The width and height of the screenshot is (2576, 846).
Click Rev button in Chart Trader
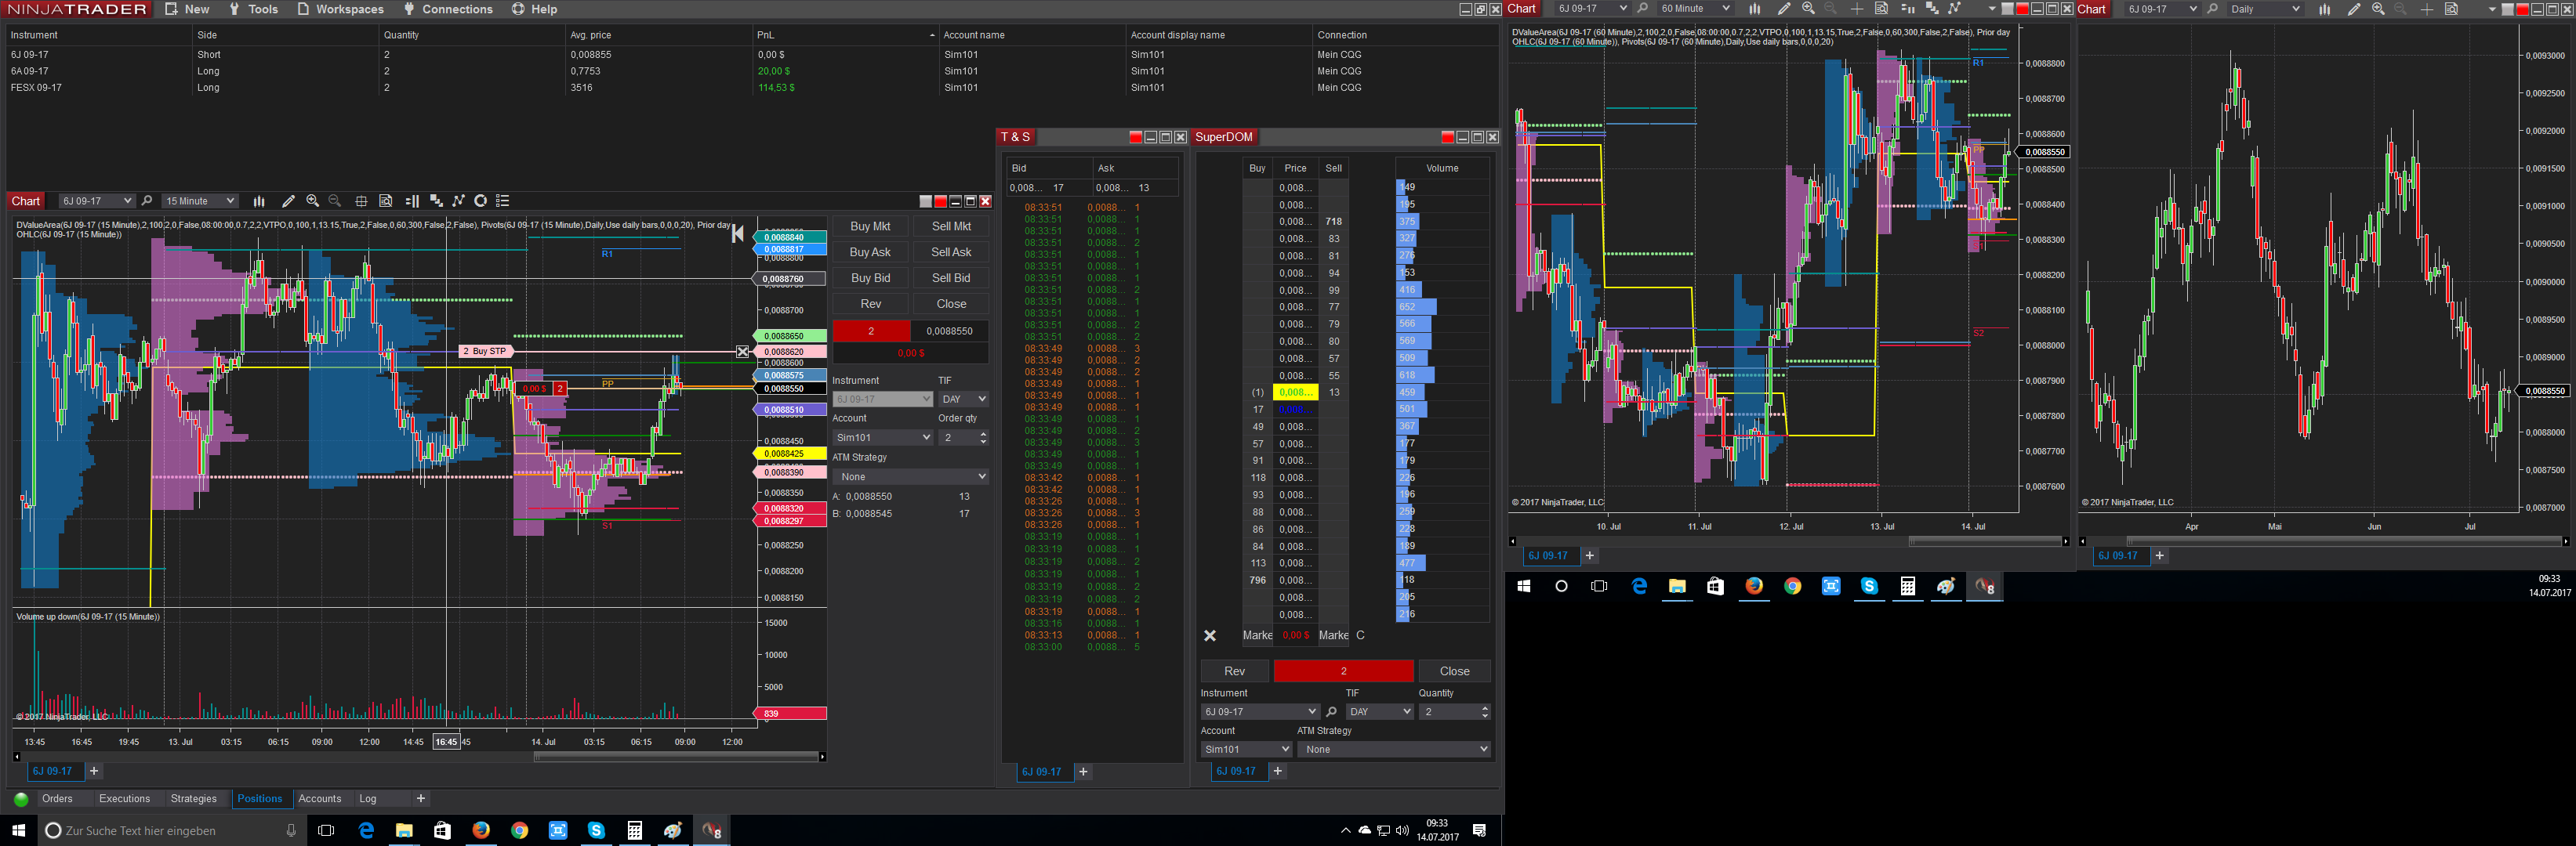[870, 304]
